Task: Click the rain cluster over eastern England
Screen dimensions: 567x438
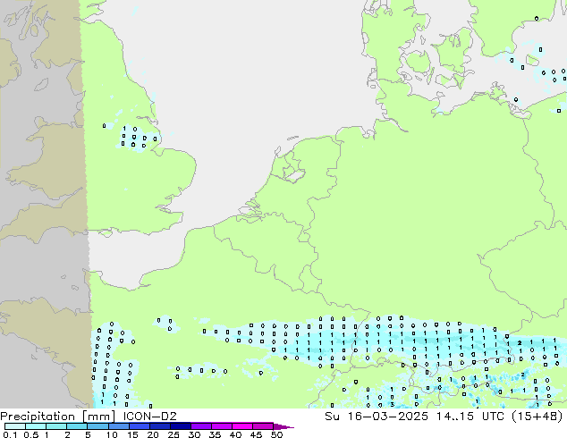Action: (134, 138)
